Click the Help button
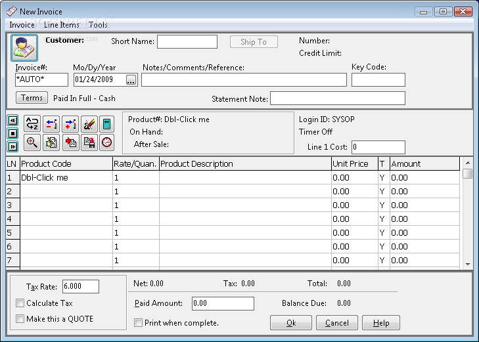 [381, 323]
